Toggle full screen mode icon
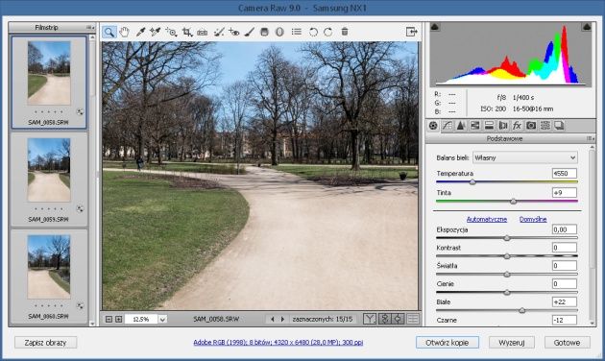605x361 pixels. point(412,32)
